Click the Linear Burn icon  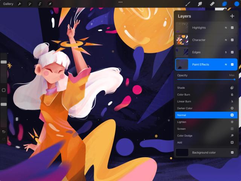coord(232,101)
